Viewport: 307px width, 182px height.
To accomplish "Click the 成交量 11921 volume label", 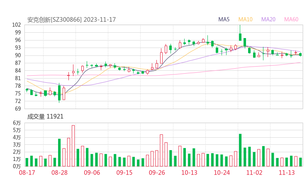I will click(45, 117).
